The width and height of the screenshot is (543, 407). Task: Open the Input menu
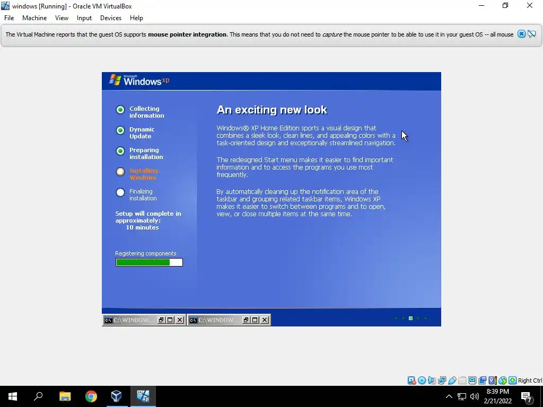click(84, 18)
